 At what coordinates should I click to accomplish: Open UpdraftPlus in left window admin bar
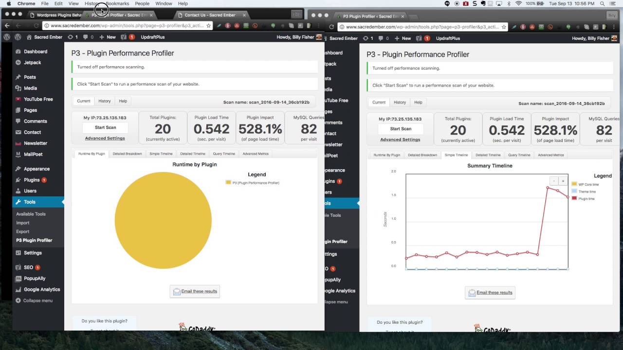click(x=153, y=37)
